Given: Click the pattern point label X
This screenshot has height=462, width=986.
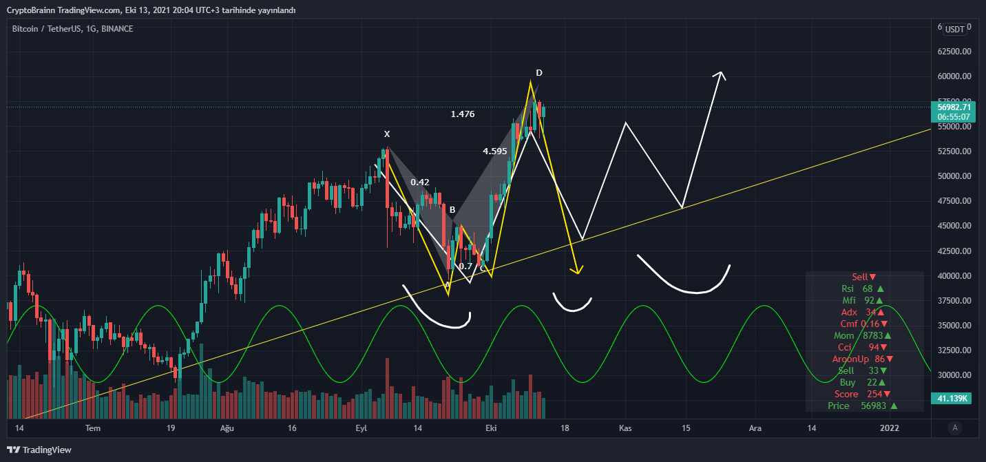Looking at the screenshot, I should coord(387,134).
